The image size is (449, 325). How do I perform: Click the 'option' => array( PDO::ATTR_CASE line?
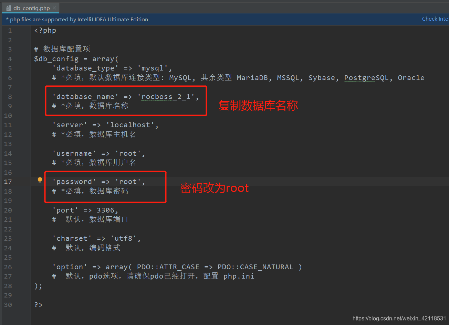tap(177, 267)
